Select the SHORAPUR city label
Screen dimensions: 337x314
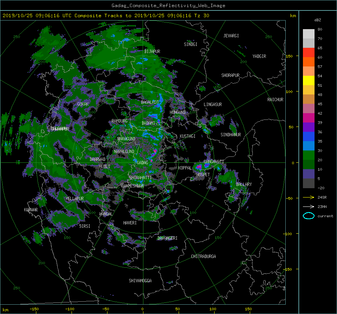point(230,75)
